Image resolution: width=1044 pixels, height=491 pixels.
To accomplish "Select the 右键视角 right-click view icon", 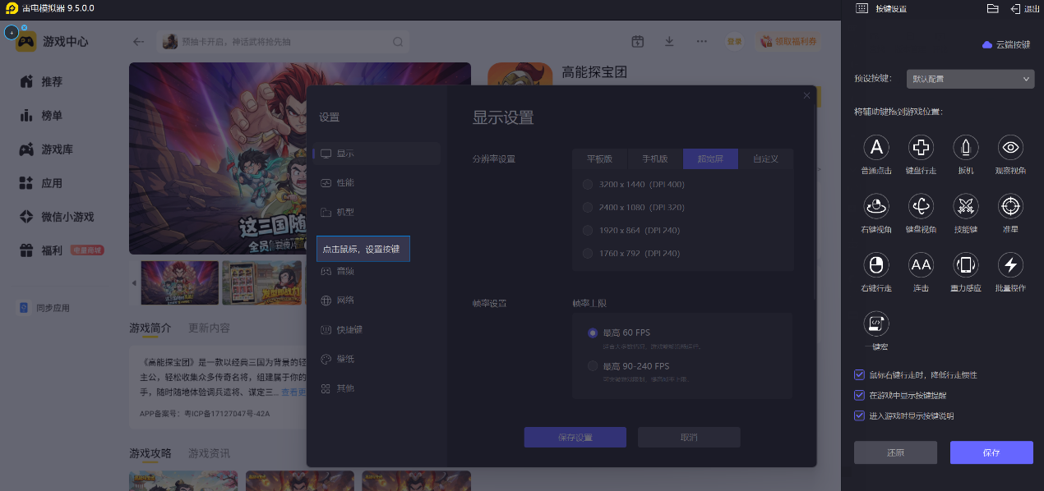I will point(876,206).
